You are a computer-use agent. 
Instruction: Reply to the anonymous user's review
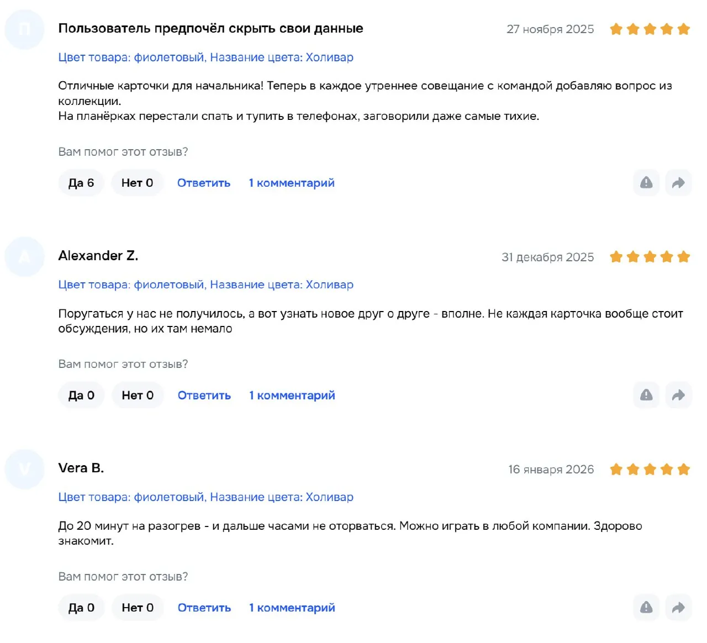(204, 183)
